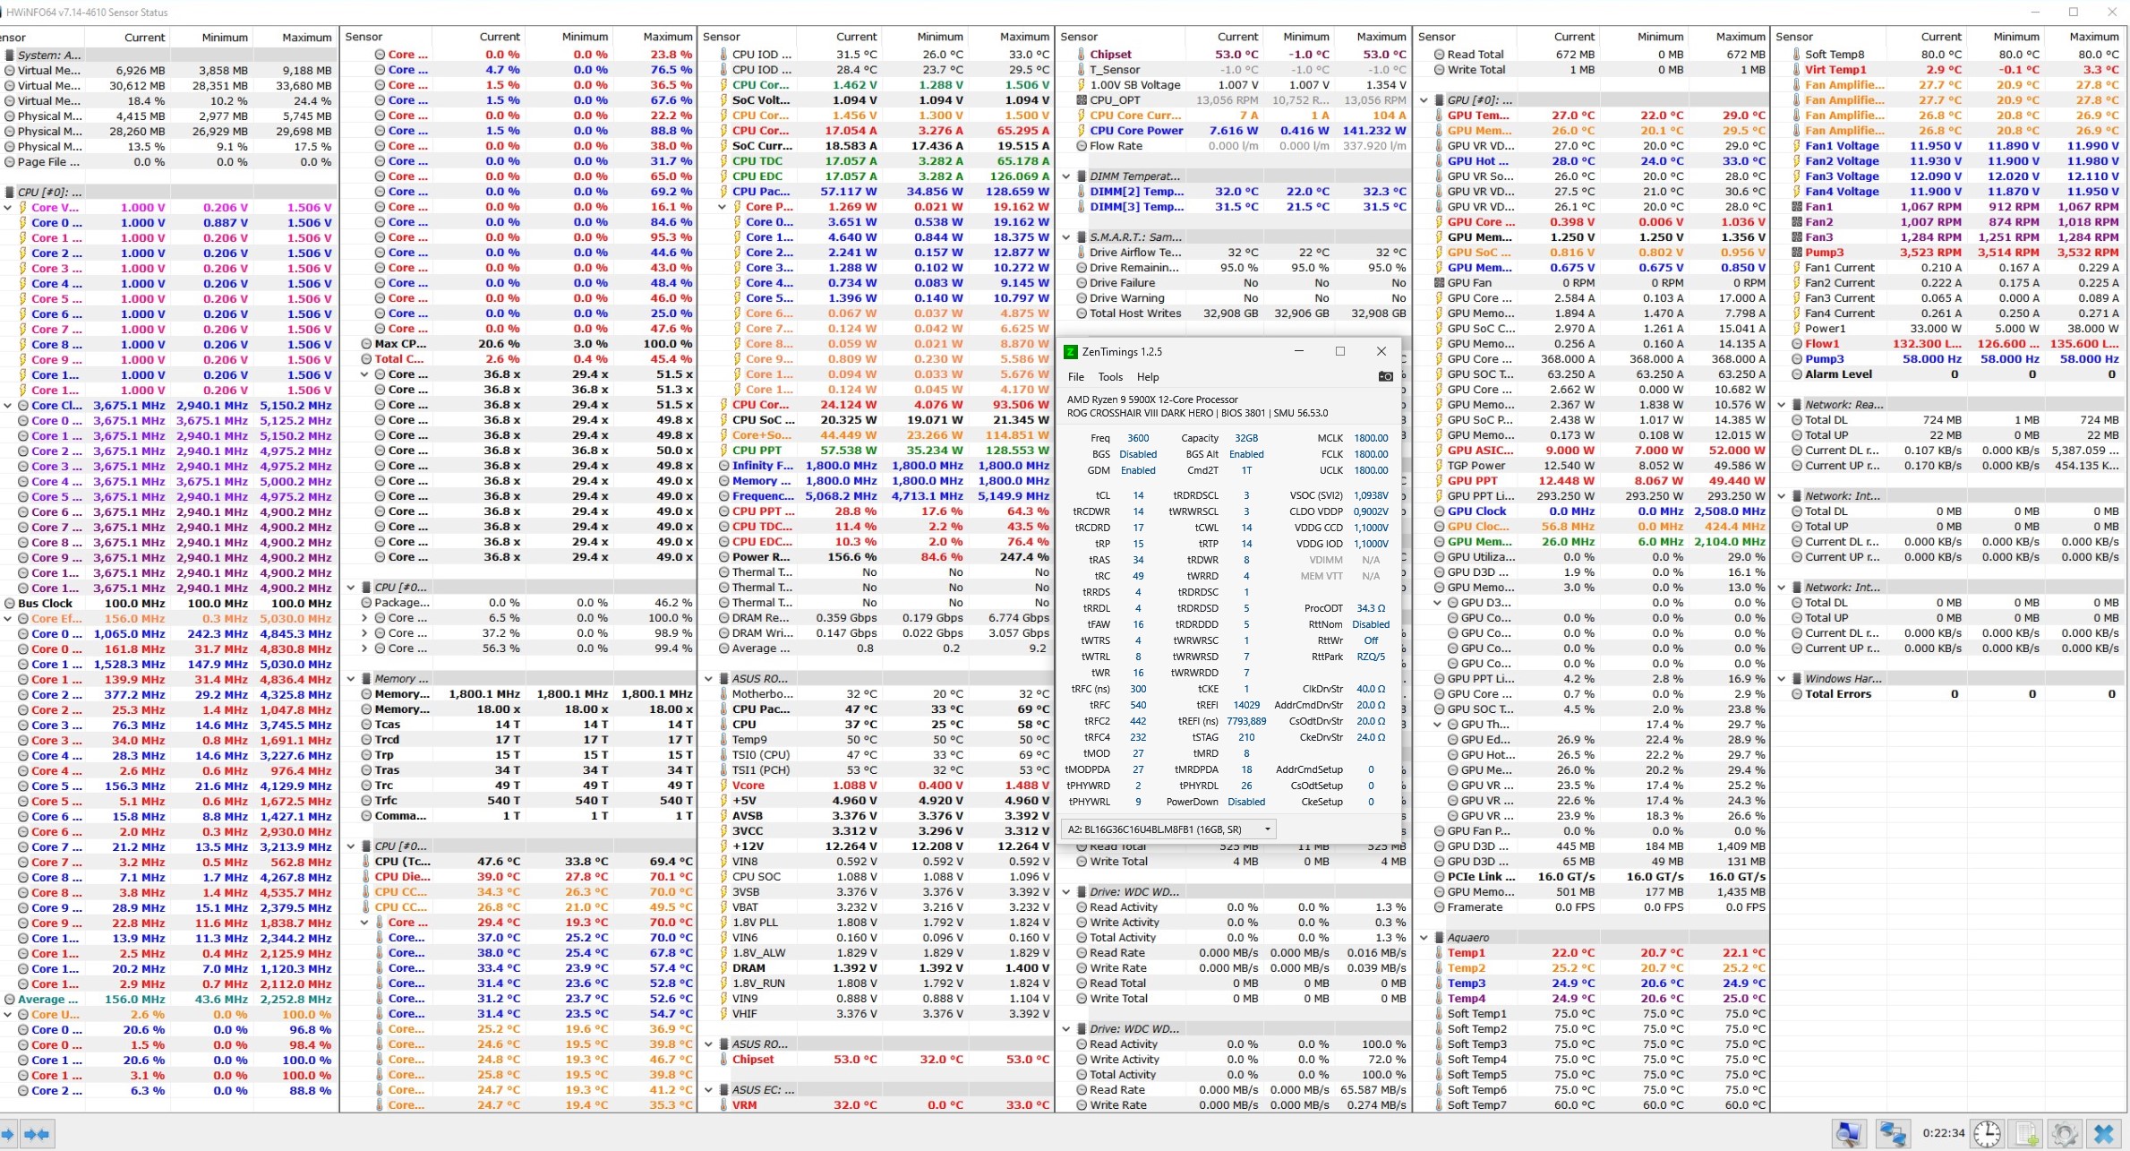Start logging with the sheet-plus icon
This screenshot has height=1151, width=2130.
(x=2027, y=1134)
